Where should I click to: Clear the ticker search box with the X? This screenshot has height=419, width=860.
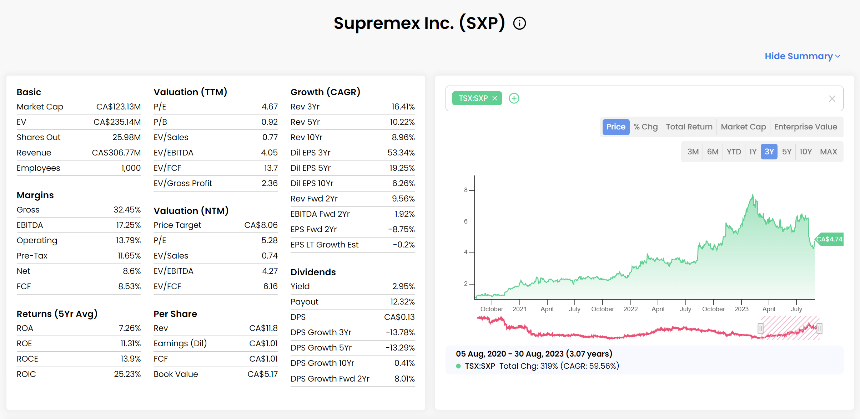tap(832, 98)
